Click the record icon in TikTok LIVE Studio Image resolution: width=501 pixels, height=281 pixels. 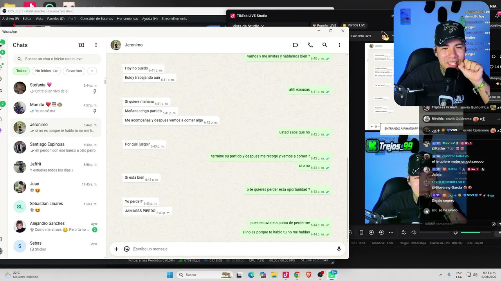[x=371, y=232]
